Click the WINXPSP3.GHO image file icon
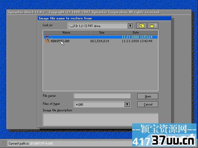Screen dimensions: 198x148 47,41
